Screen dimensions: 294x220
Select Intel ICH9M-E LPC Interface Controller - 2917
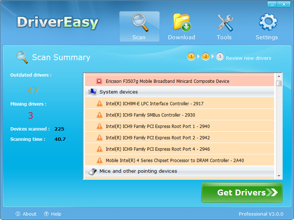point(179,103)
